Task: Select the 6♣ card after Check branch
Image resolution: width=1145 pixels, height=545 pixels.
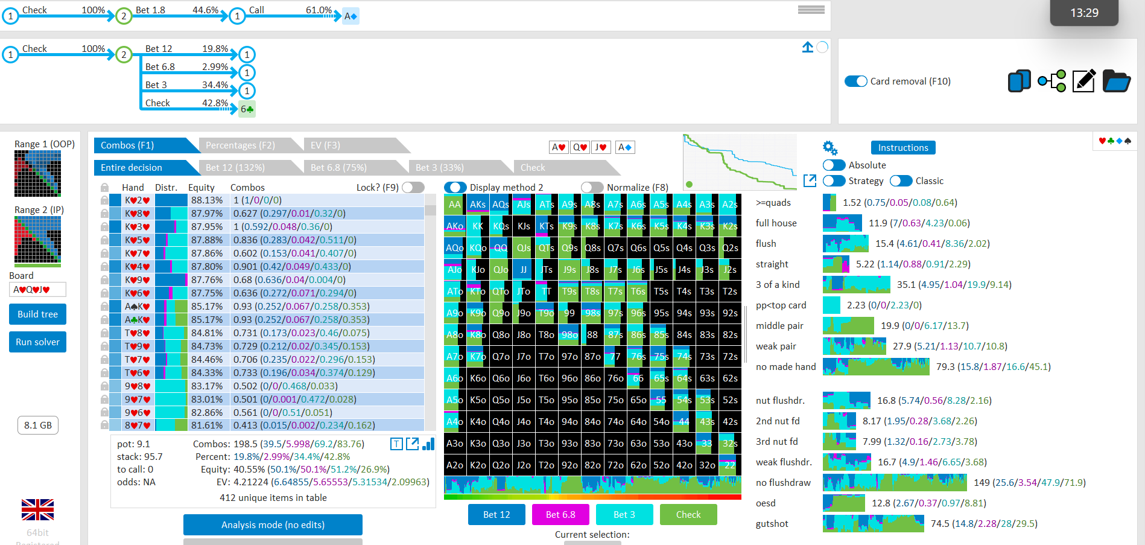Action: (247, 109)
